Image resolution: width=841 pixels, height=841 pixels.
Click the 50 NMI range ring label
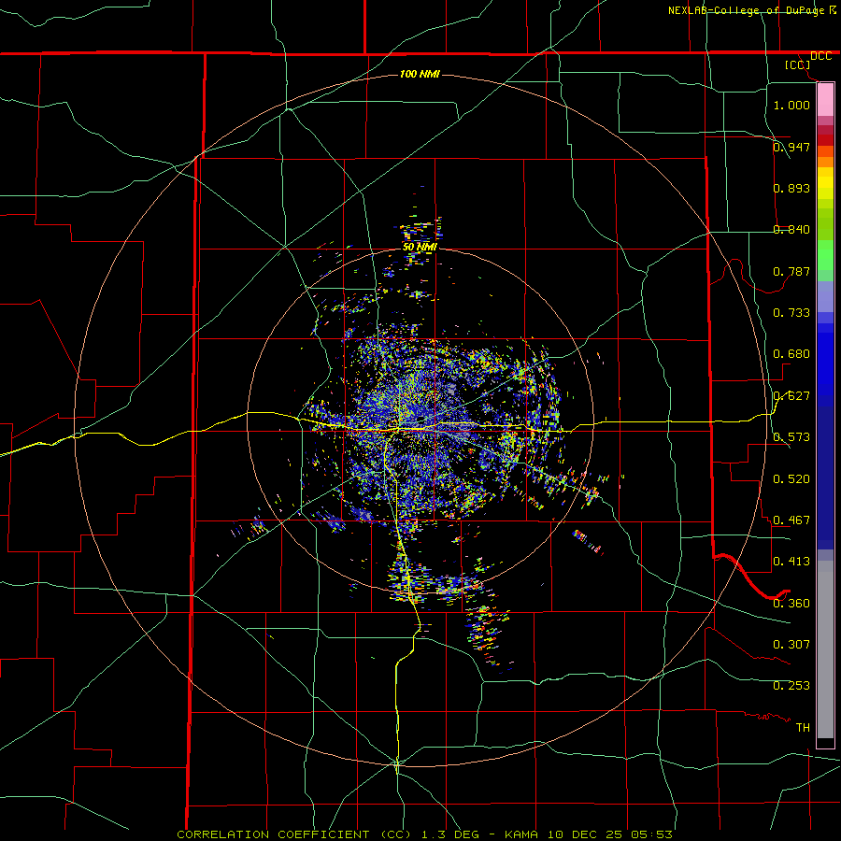click(x=420, y=248)
